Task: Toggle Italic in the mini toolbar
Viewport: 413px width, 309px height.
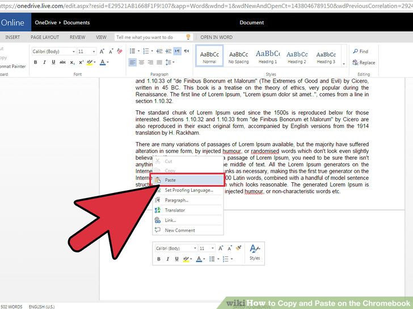Action: pyautogui.click(x=167, y=259)
